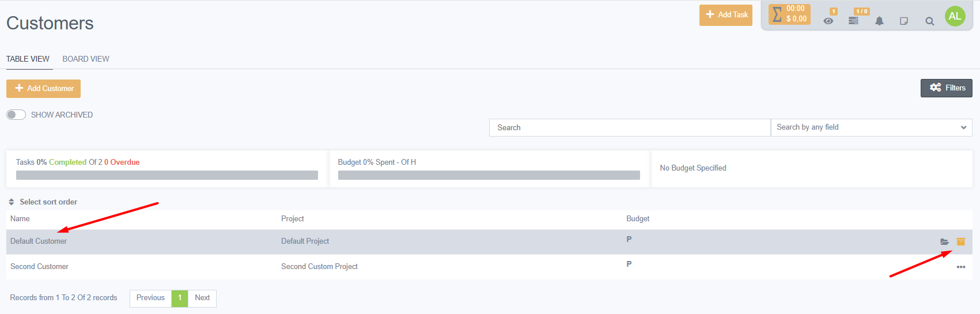This screenshot has width=980, height=314.
Task: Toggle the Show Archived switch
Action: [16, 115]
